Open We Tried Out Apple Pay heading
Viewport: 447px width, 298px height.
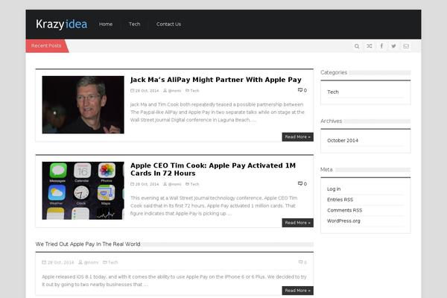(x=88, y=244)
